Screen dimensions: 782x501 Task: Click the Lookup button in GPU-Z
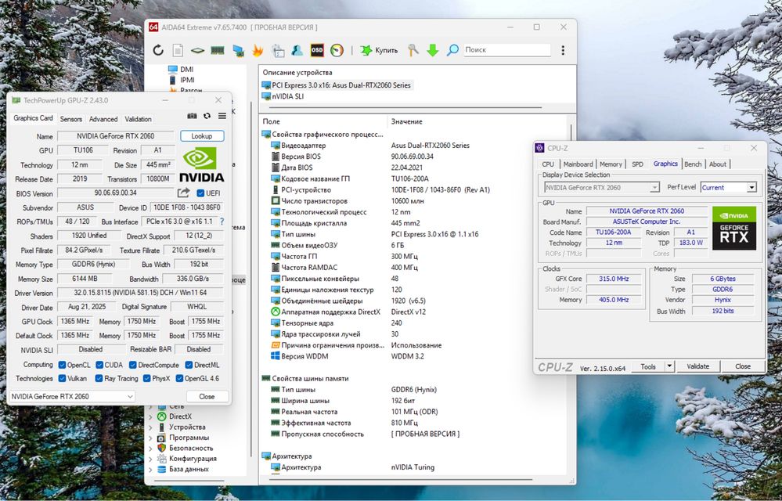click(x=202, y=136)
